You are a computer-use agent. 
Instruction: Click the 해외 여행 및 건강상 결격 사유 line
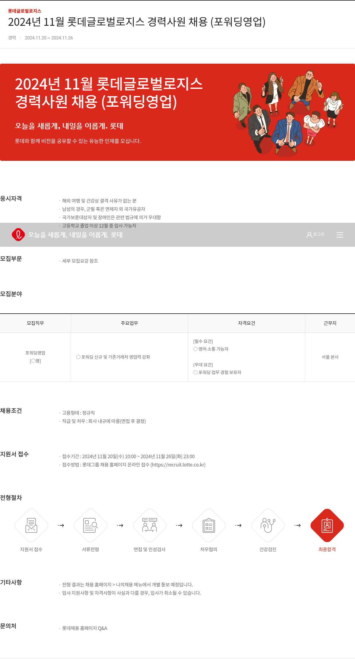pyautogui.click(x=99, y=201)
